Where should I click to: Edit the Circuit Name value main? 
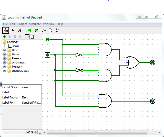pos(32,87)
